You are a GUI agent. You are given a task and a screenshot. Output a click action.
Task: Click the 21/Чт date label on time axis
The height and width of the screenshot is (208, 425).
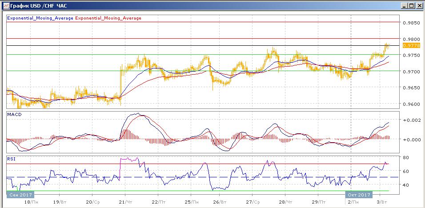tap(126, 201)
